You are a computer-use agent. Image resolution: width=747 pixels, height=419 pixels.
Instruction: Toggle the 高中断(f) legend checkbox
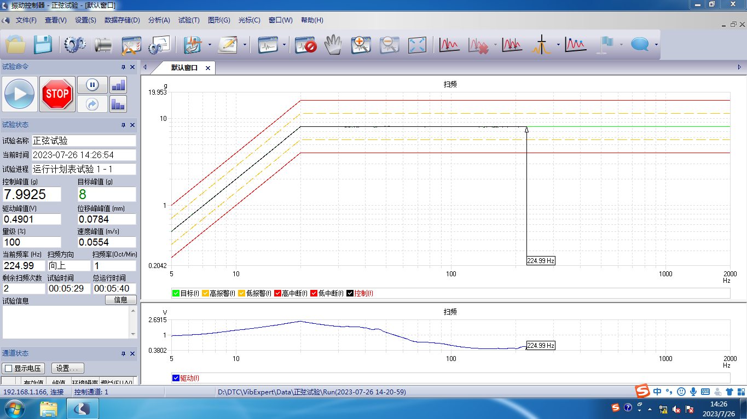[x=277, y=293]
